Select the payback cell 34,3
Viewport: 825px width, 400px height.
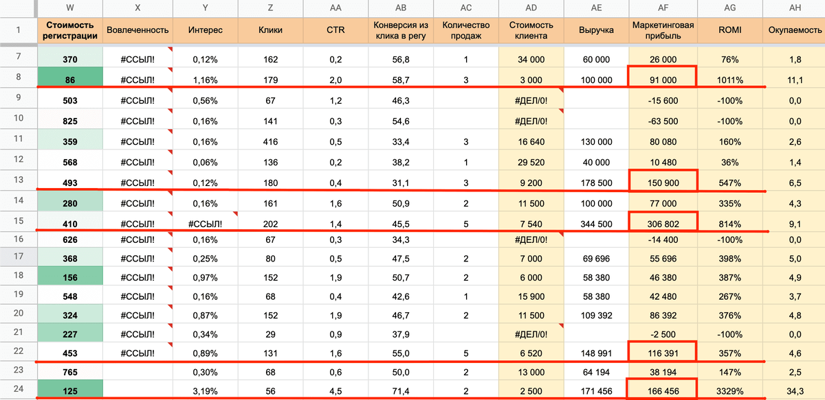(x=795, y=390)
